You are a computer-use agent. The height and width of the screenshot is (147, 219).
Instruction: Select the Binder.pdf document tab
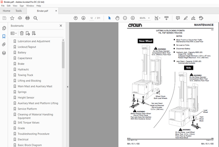[42, 11]
